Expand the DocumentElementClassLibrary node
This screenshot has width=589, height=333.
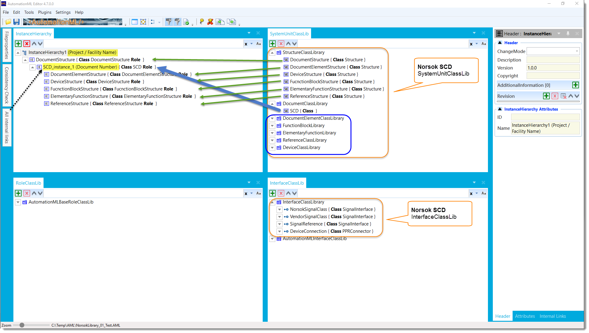[x=272, y=118]
